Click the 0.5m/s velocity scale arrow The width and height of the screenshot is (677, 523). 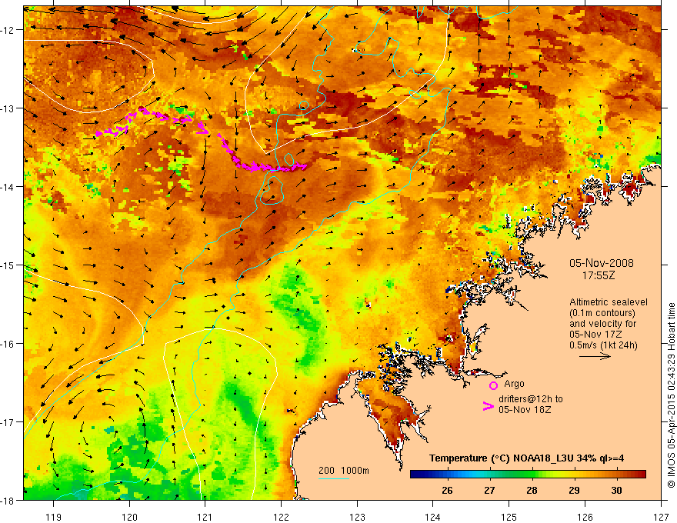coord(595,356)
